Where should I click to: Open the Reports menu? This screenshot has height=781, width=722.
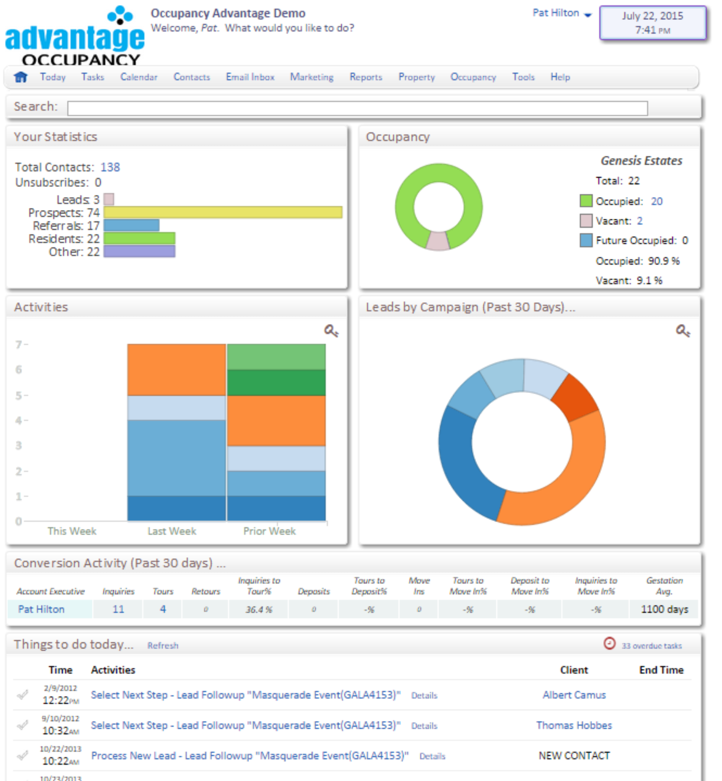click(366, 77)
